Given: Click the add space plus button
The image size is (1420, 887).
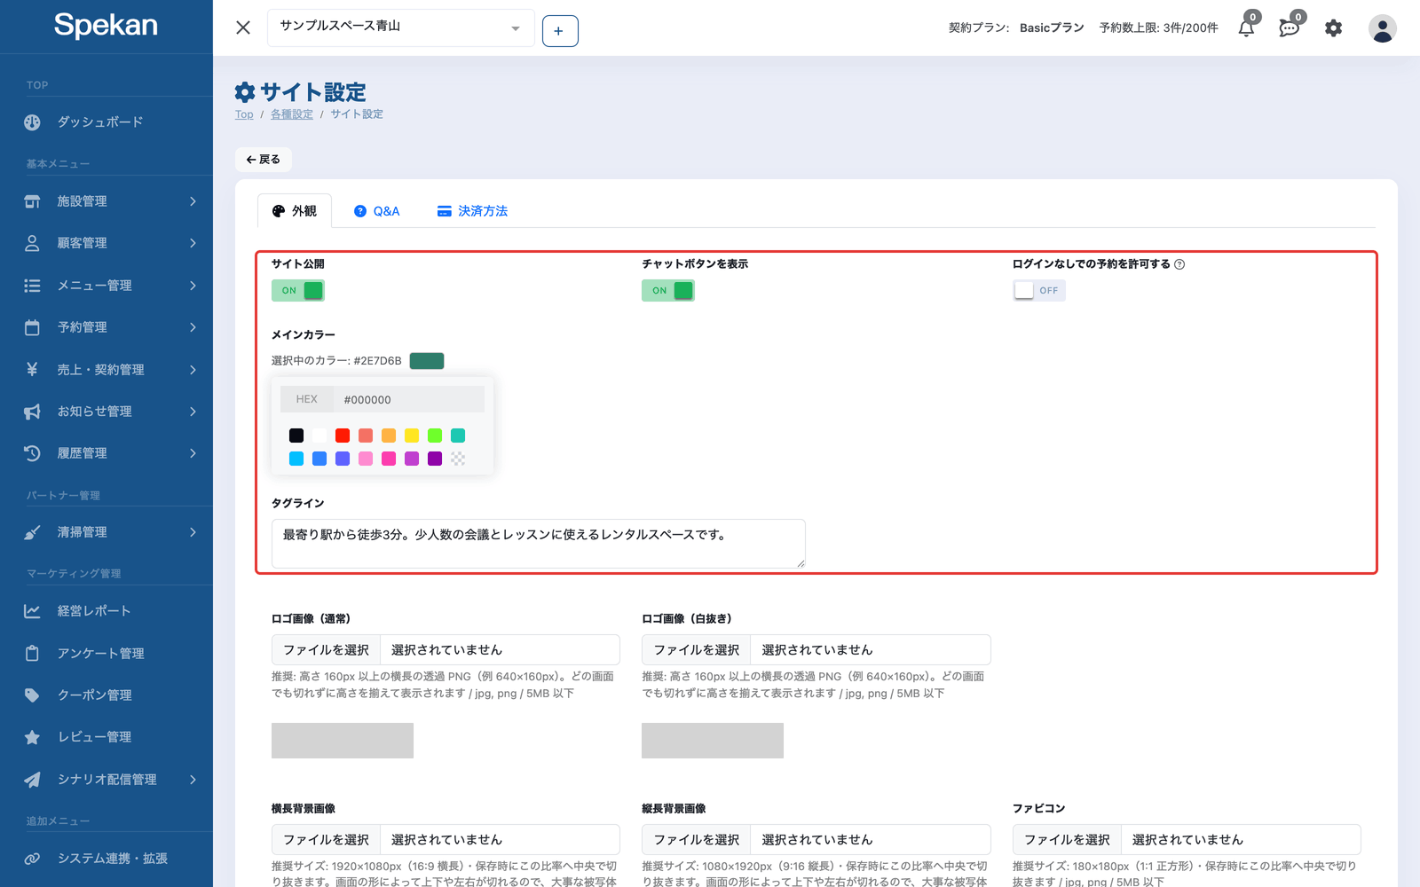Looking at the screenshot, I should coord(560,31).
